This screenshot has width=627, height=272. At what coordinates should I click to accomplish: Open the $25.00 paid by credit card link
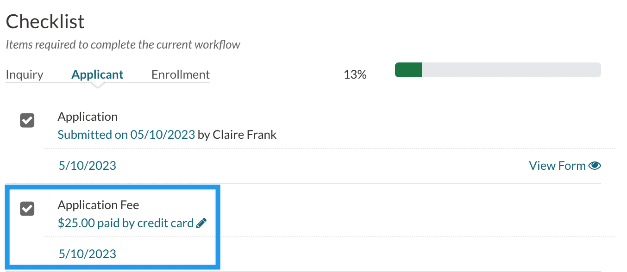[x=125, y=223]
